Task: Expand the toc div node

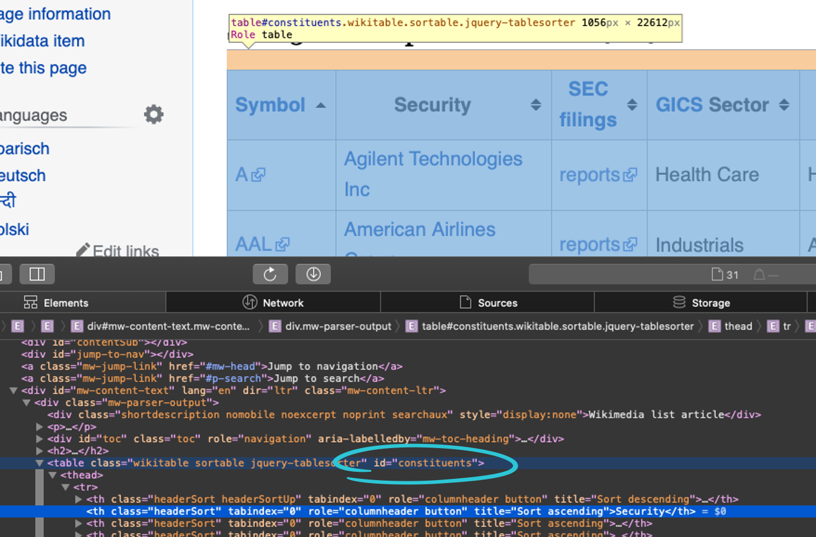Action: point(39,439)
